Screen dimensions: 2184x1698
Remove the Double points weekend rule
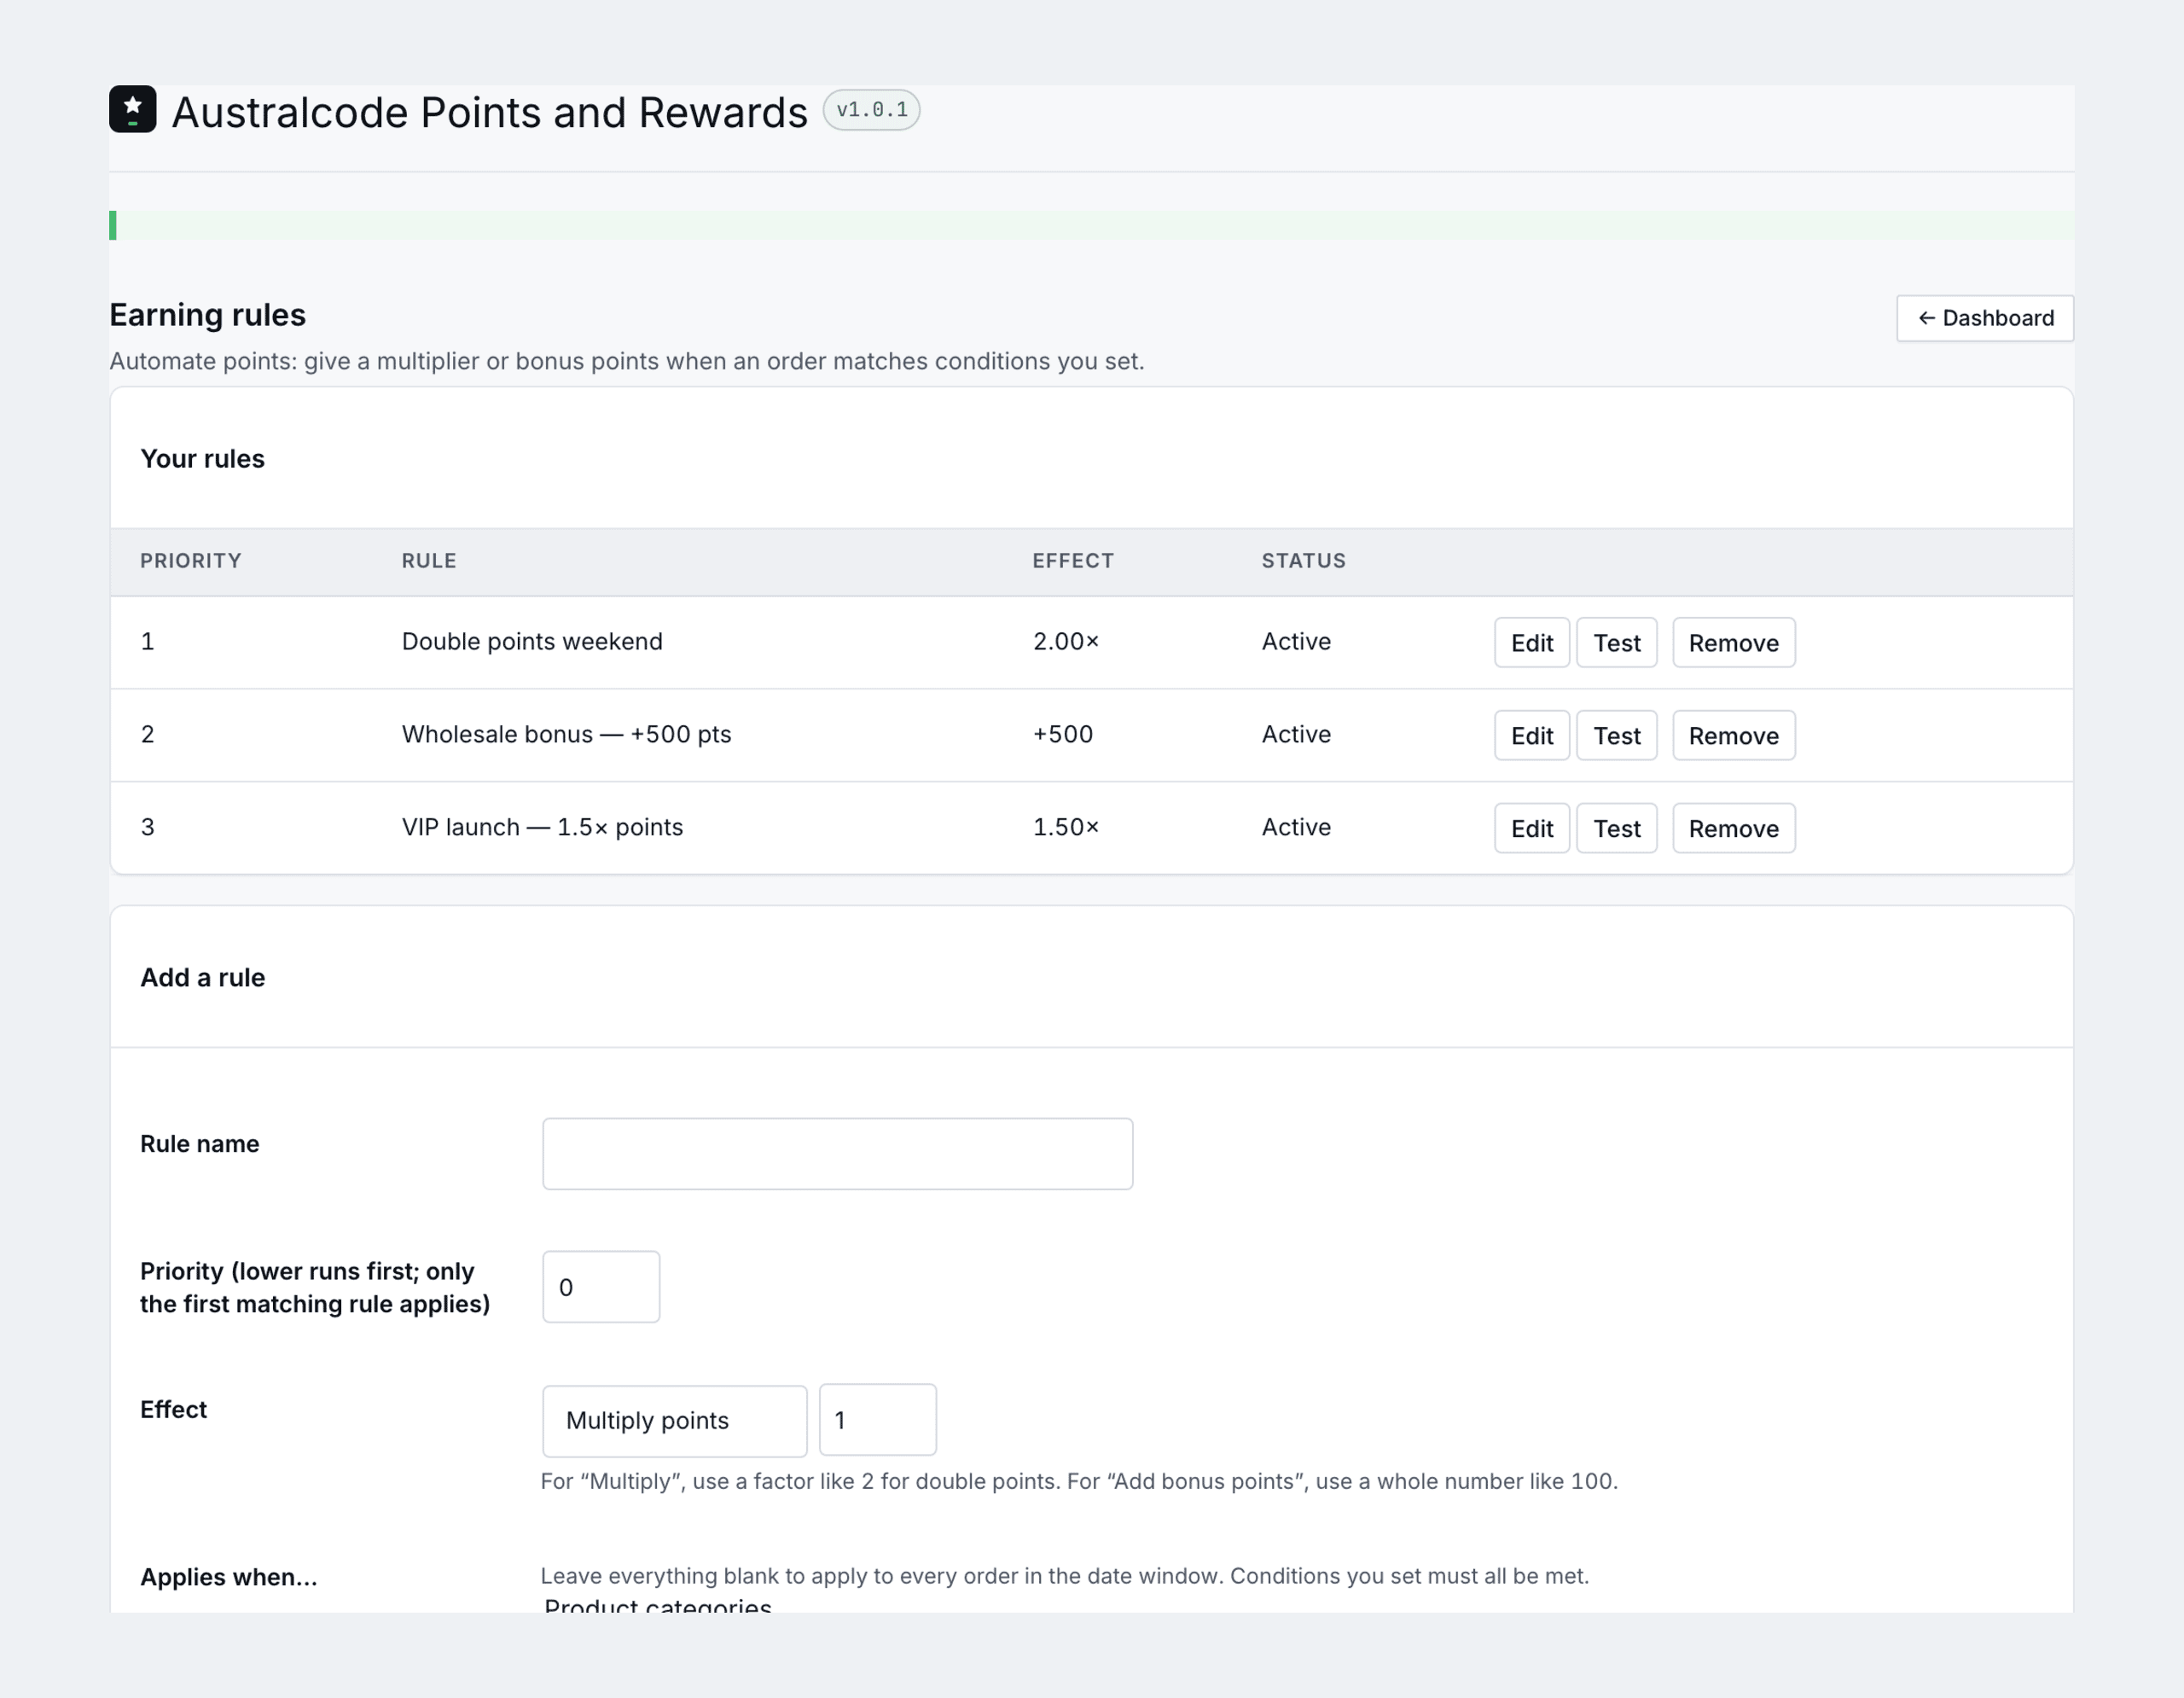coord(1733,642)
